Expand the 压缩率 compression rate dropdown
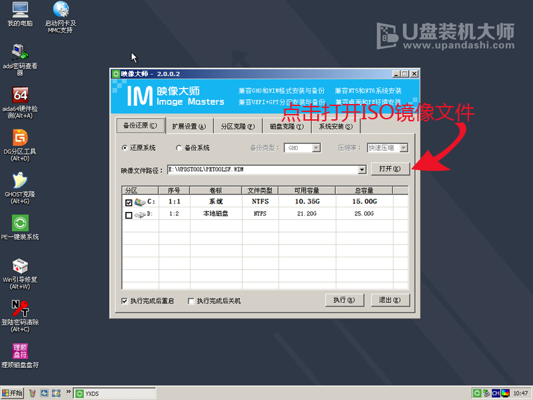The image size is (533, 400). (x=405, y=148)
